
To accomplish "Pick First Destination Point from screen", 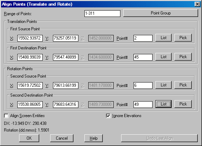I will pyautogui.click(x=183, y=57).
